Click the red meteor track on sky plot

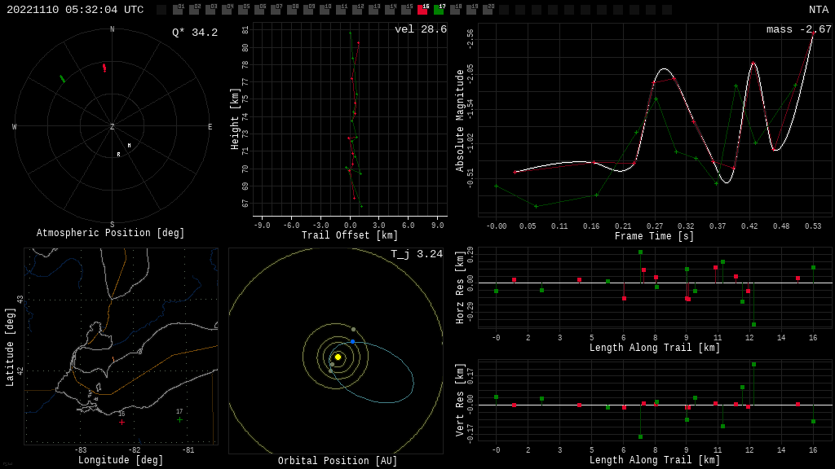[x=104, y=68]
